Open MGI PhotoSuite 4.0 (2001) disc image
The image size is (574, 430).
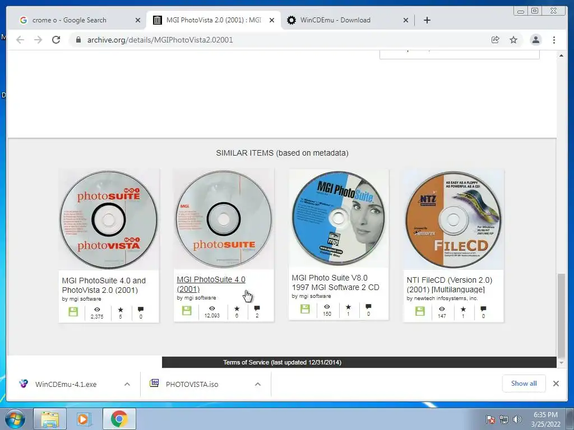click(224, 219)
